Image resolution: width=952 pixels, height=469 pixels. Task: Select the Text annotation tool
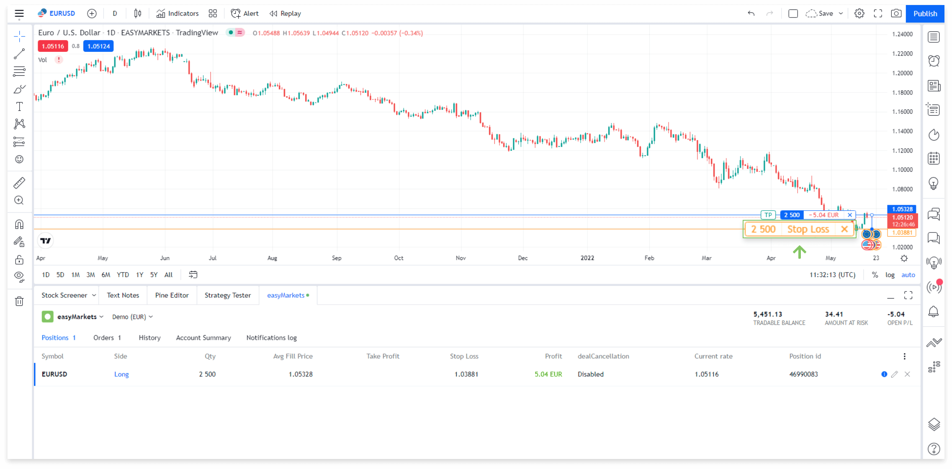point(19,107)
